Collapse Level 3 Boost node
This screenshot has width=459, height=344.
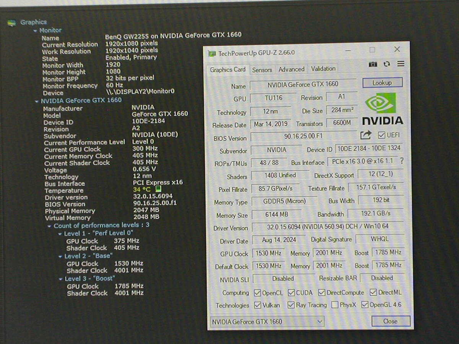[x=60, y=279]
